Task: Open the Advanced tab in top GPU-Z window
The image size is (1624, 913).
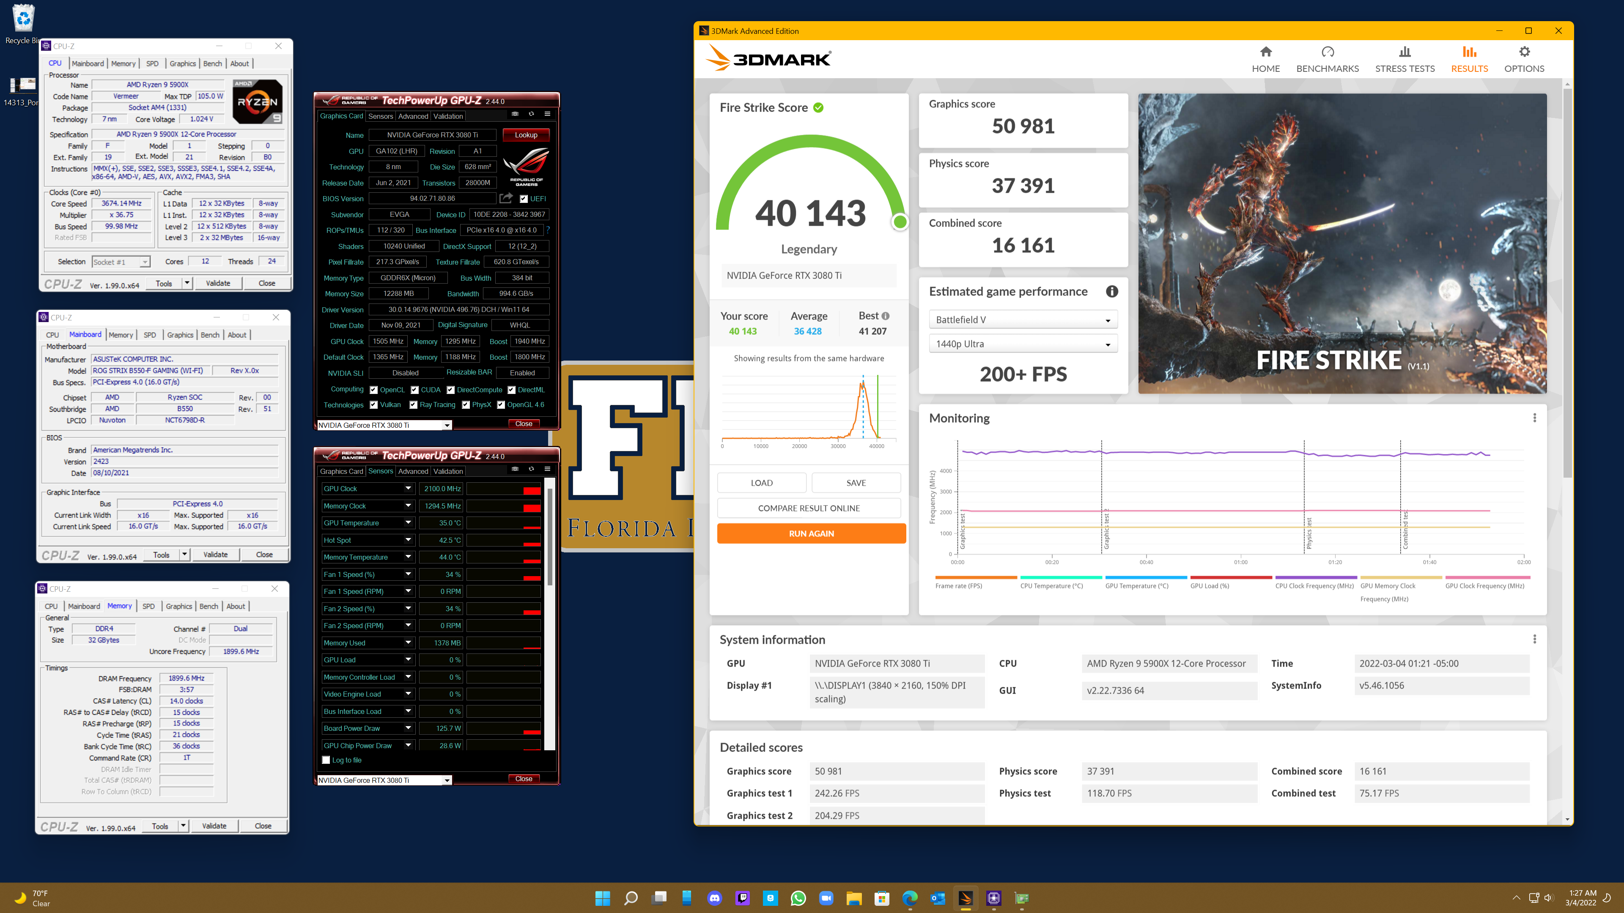Action: (413, 116)
